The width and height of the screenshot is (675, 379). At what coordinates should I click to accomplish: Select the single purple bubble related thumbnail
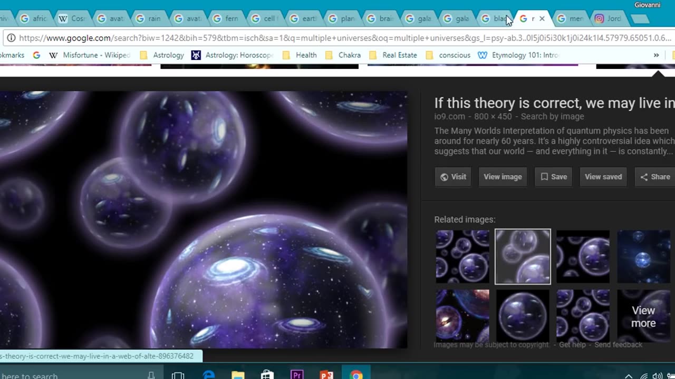(x=523, y=316)
